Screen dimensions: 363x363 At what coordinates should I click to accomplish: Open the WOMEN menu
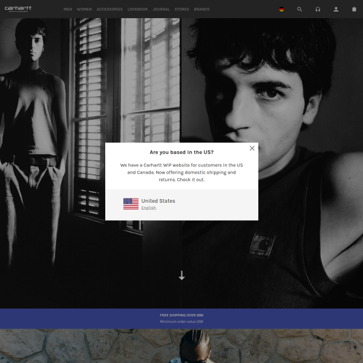pyautogui.click(x=85, y=9)
